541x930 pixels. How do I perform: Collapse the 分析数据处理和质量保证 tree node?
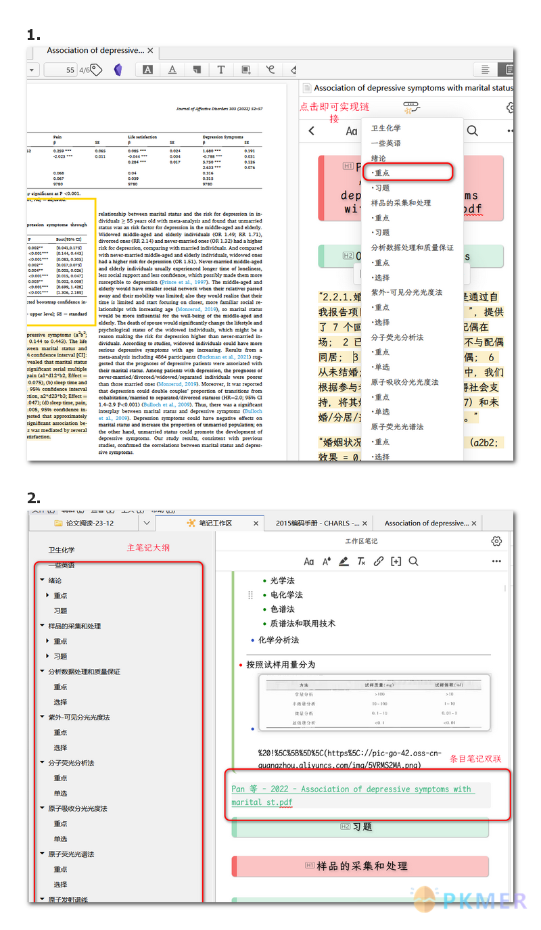(x=42, y=672)
